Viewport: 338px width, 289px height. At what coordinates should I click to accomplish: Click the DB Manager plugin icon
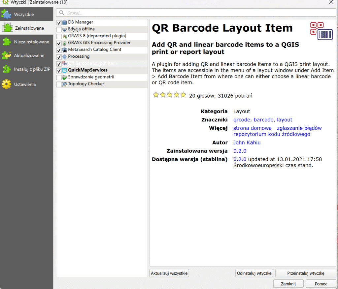(x=65, y=22)
